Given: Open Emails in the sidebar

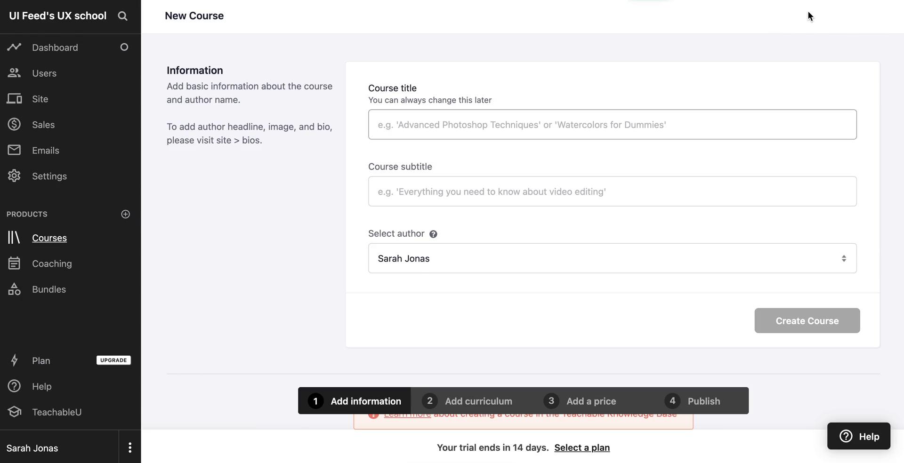Looking at the screenshot, I should tap(46, 151).
